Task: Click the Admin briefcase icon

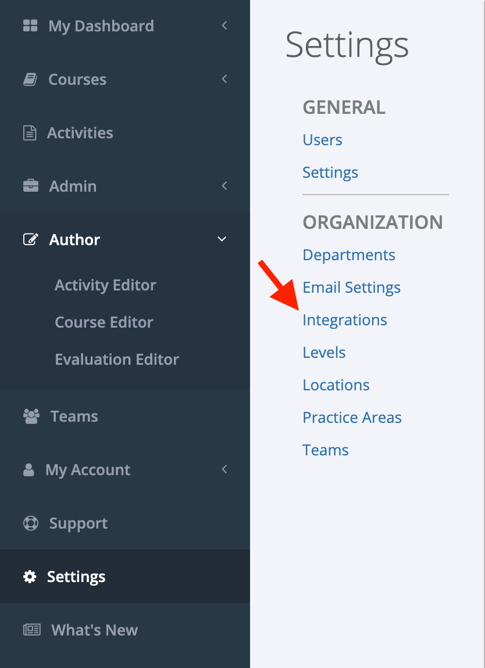Action: (x=31, y=186)
